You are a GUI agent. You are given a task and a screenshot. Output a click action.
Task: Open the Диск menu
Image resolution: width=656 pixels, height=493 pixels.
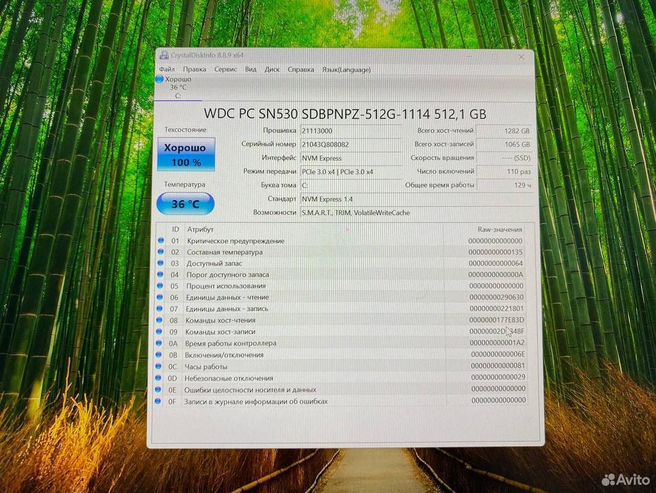click(272, 70)
